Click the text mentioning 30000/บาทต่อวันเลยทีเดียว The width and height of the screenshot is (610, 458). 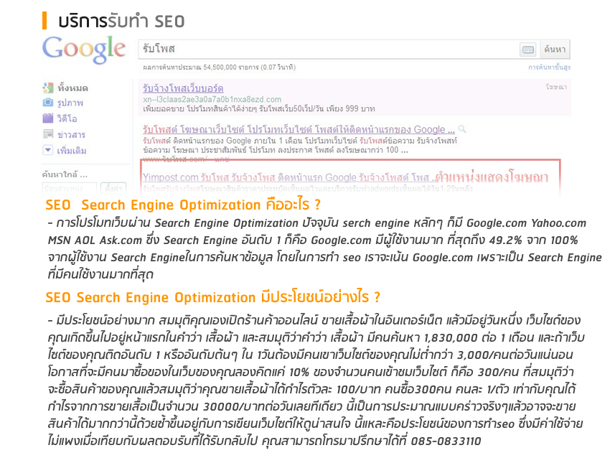coord(272,406)
